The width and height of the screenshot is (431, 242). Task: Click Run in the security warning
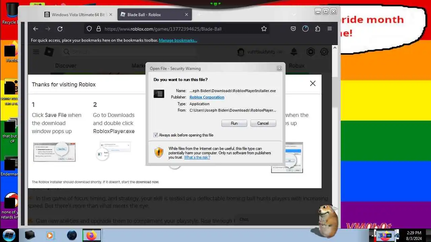[234, 123]
